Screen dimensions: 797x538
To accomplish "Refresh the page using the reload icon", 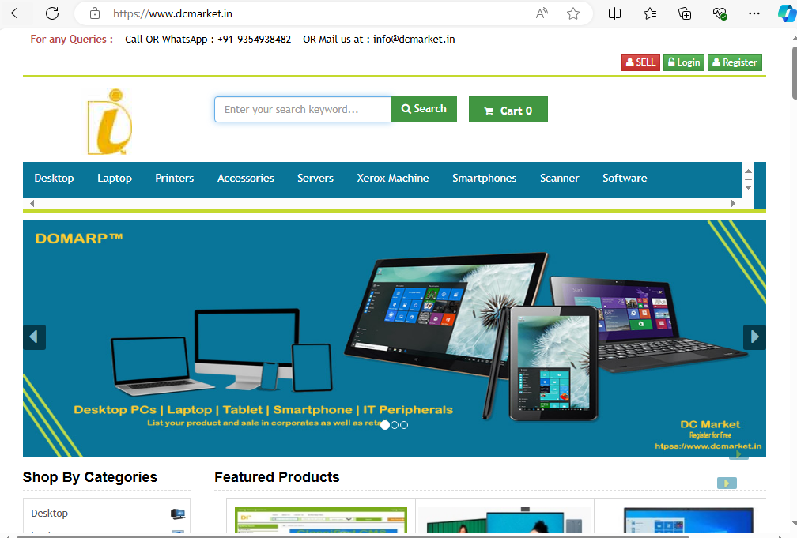I will pos(52,13).
